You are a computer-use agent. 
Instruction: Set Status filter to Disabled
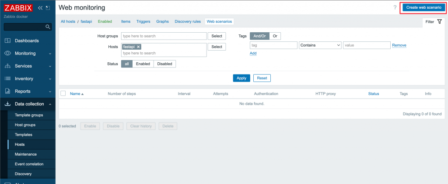click(x=164, y=64)
